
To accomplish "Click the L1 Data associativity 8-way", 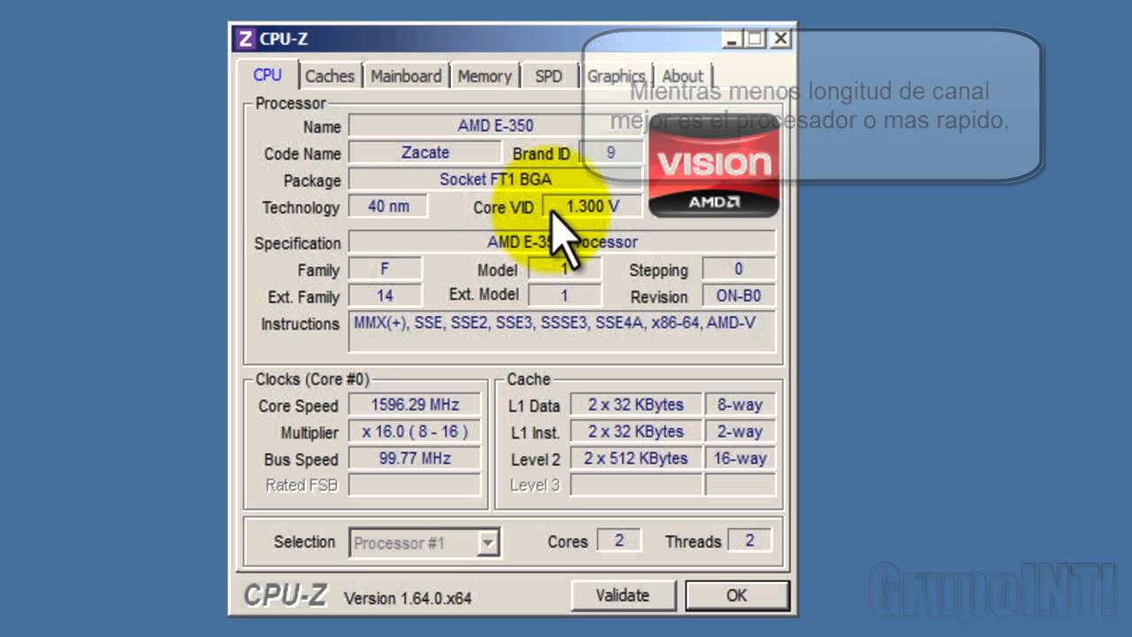I will [x=740, y=405].
